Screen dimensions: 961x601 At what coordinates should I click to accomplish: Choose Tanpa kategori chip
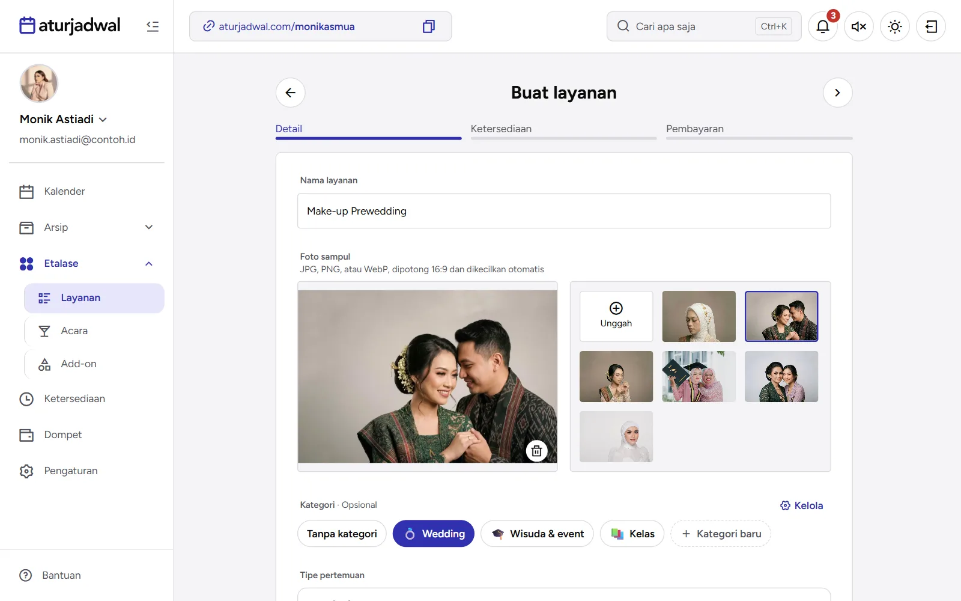tap(342, 534)
